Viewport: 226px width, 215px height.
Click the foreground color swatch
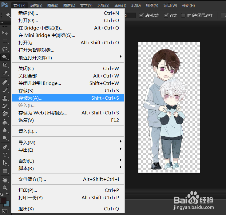tap(3, 201)
